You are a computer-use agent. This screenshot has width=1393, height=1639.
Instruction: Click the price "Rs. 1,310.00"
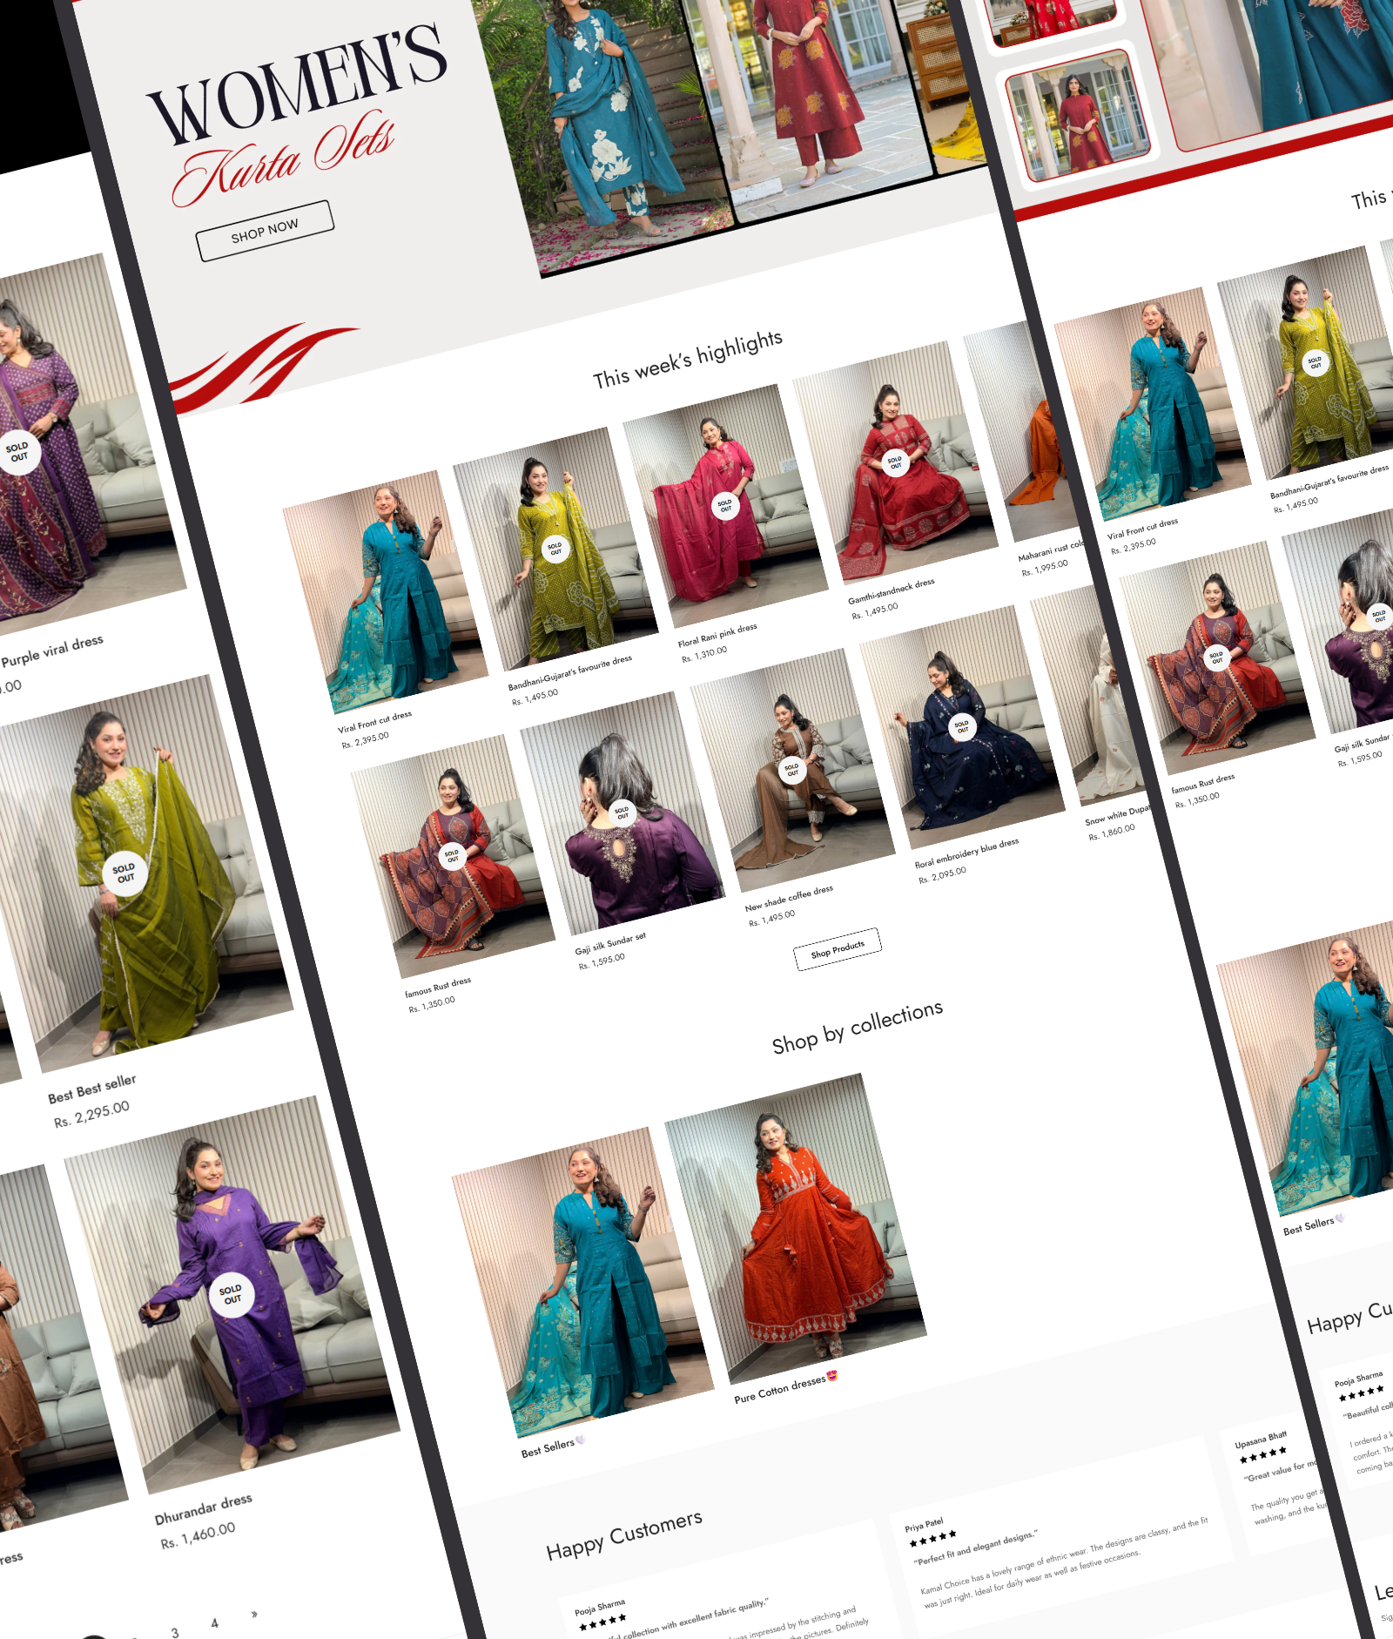coord(704,654)
